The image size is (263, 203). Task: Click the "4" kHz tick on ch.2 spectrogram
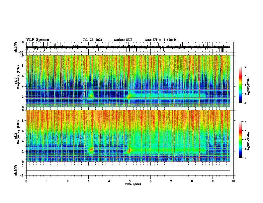(23, 141)
